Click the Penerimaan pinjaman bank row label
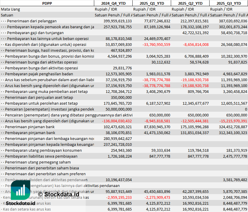 pyautogui.click(x=30, y=127)
